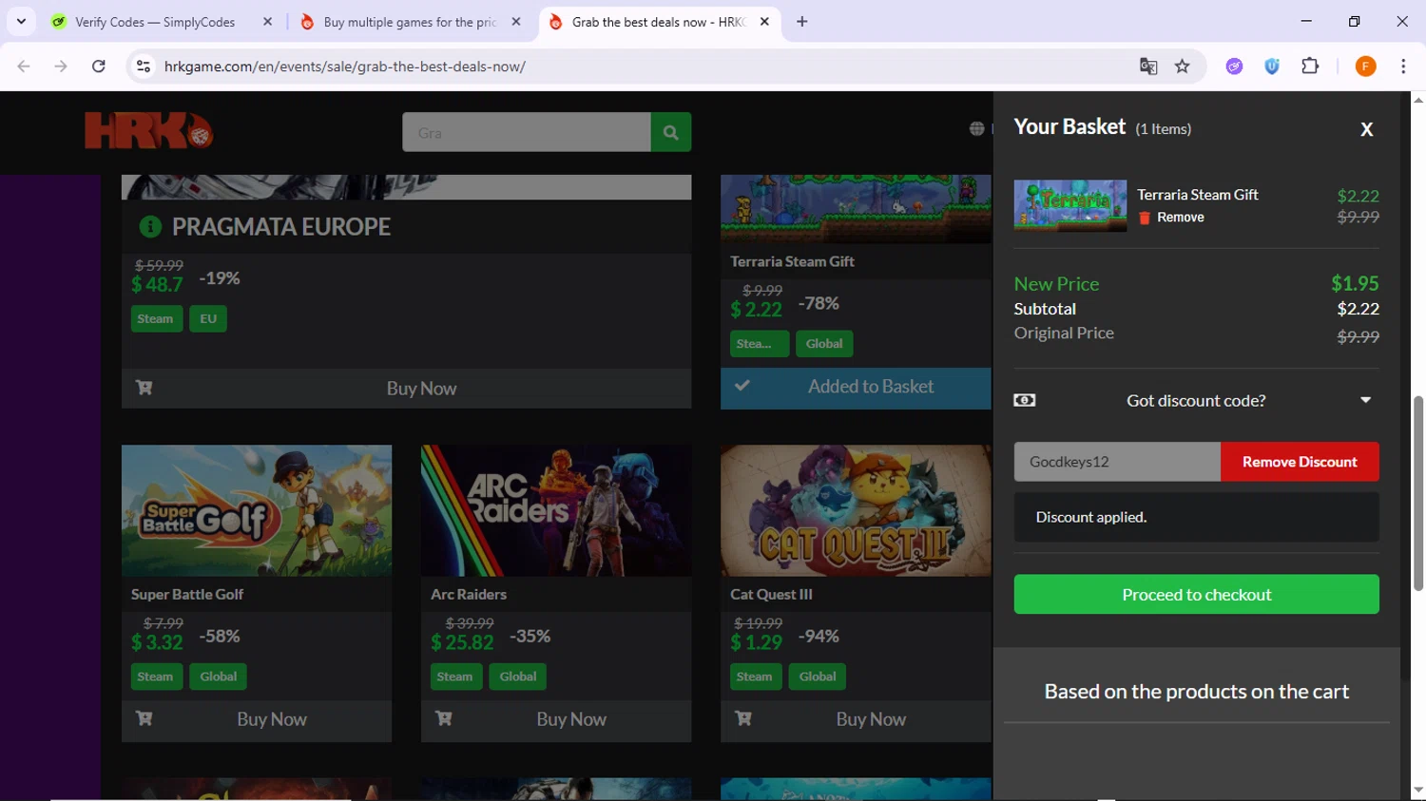Click the green Proceed to checkout button
Screen dimensions: 1426x801
coord(1196,594)
